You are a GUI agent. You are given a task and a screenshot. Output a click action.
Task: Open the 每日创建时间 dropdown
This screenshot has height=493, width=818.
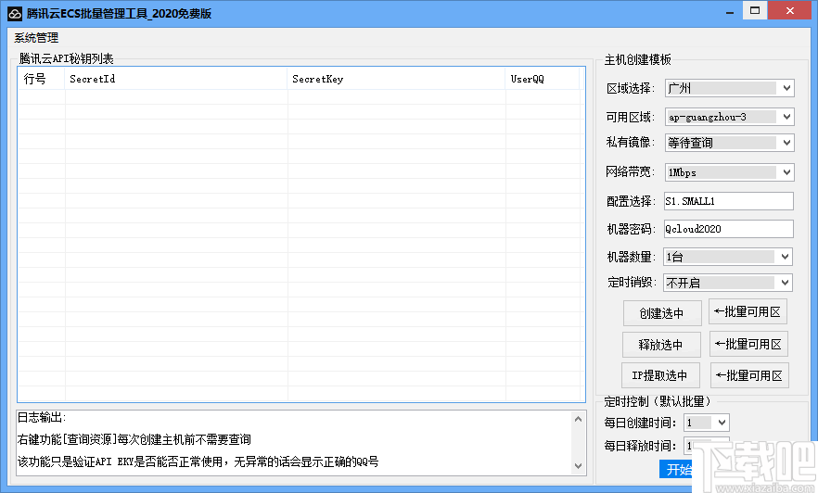(707, 423)
